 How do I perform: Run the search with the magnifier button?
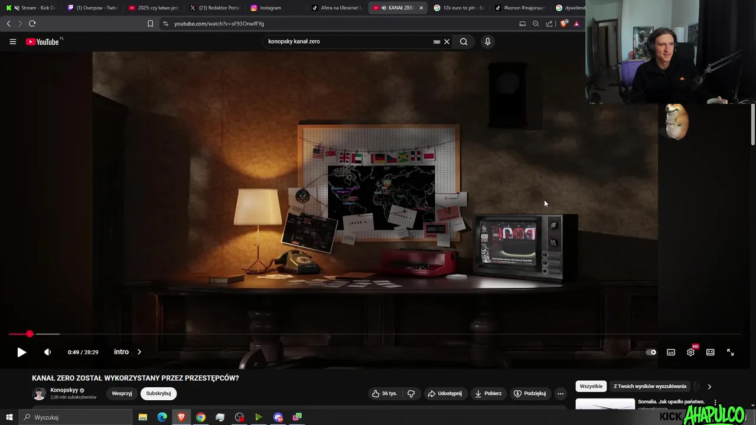(x=464, y=41)
